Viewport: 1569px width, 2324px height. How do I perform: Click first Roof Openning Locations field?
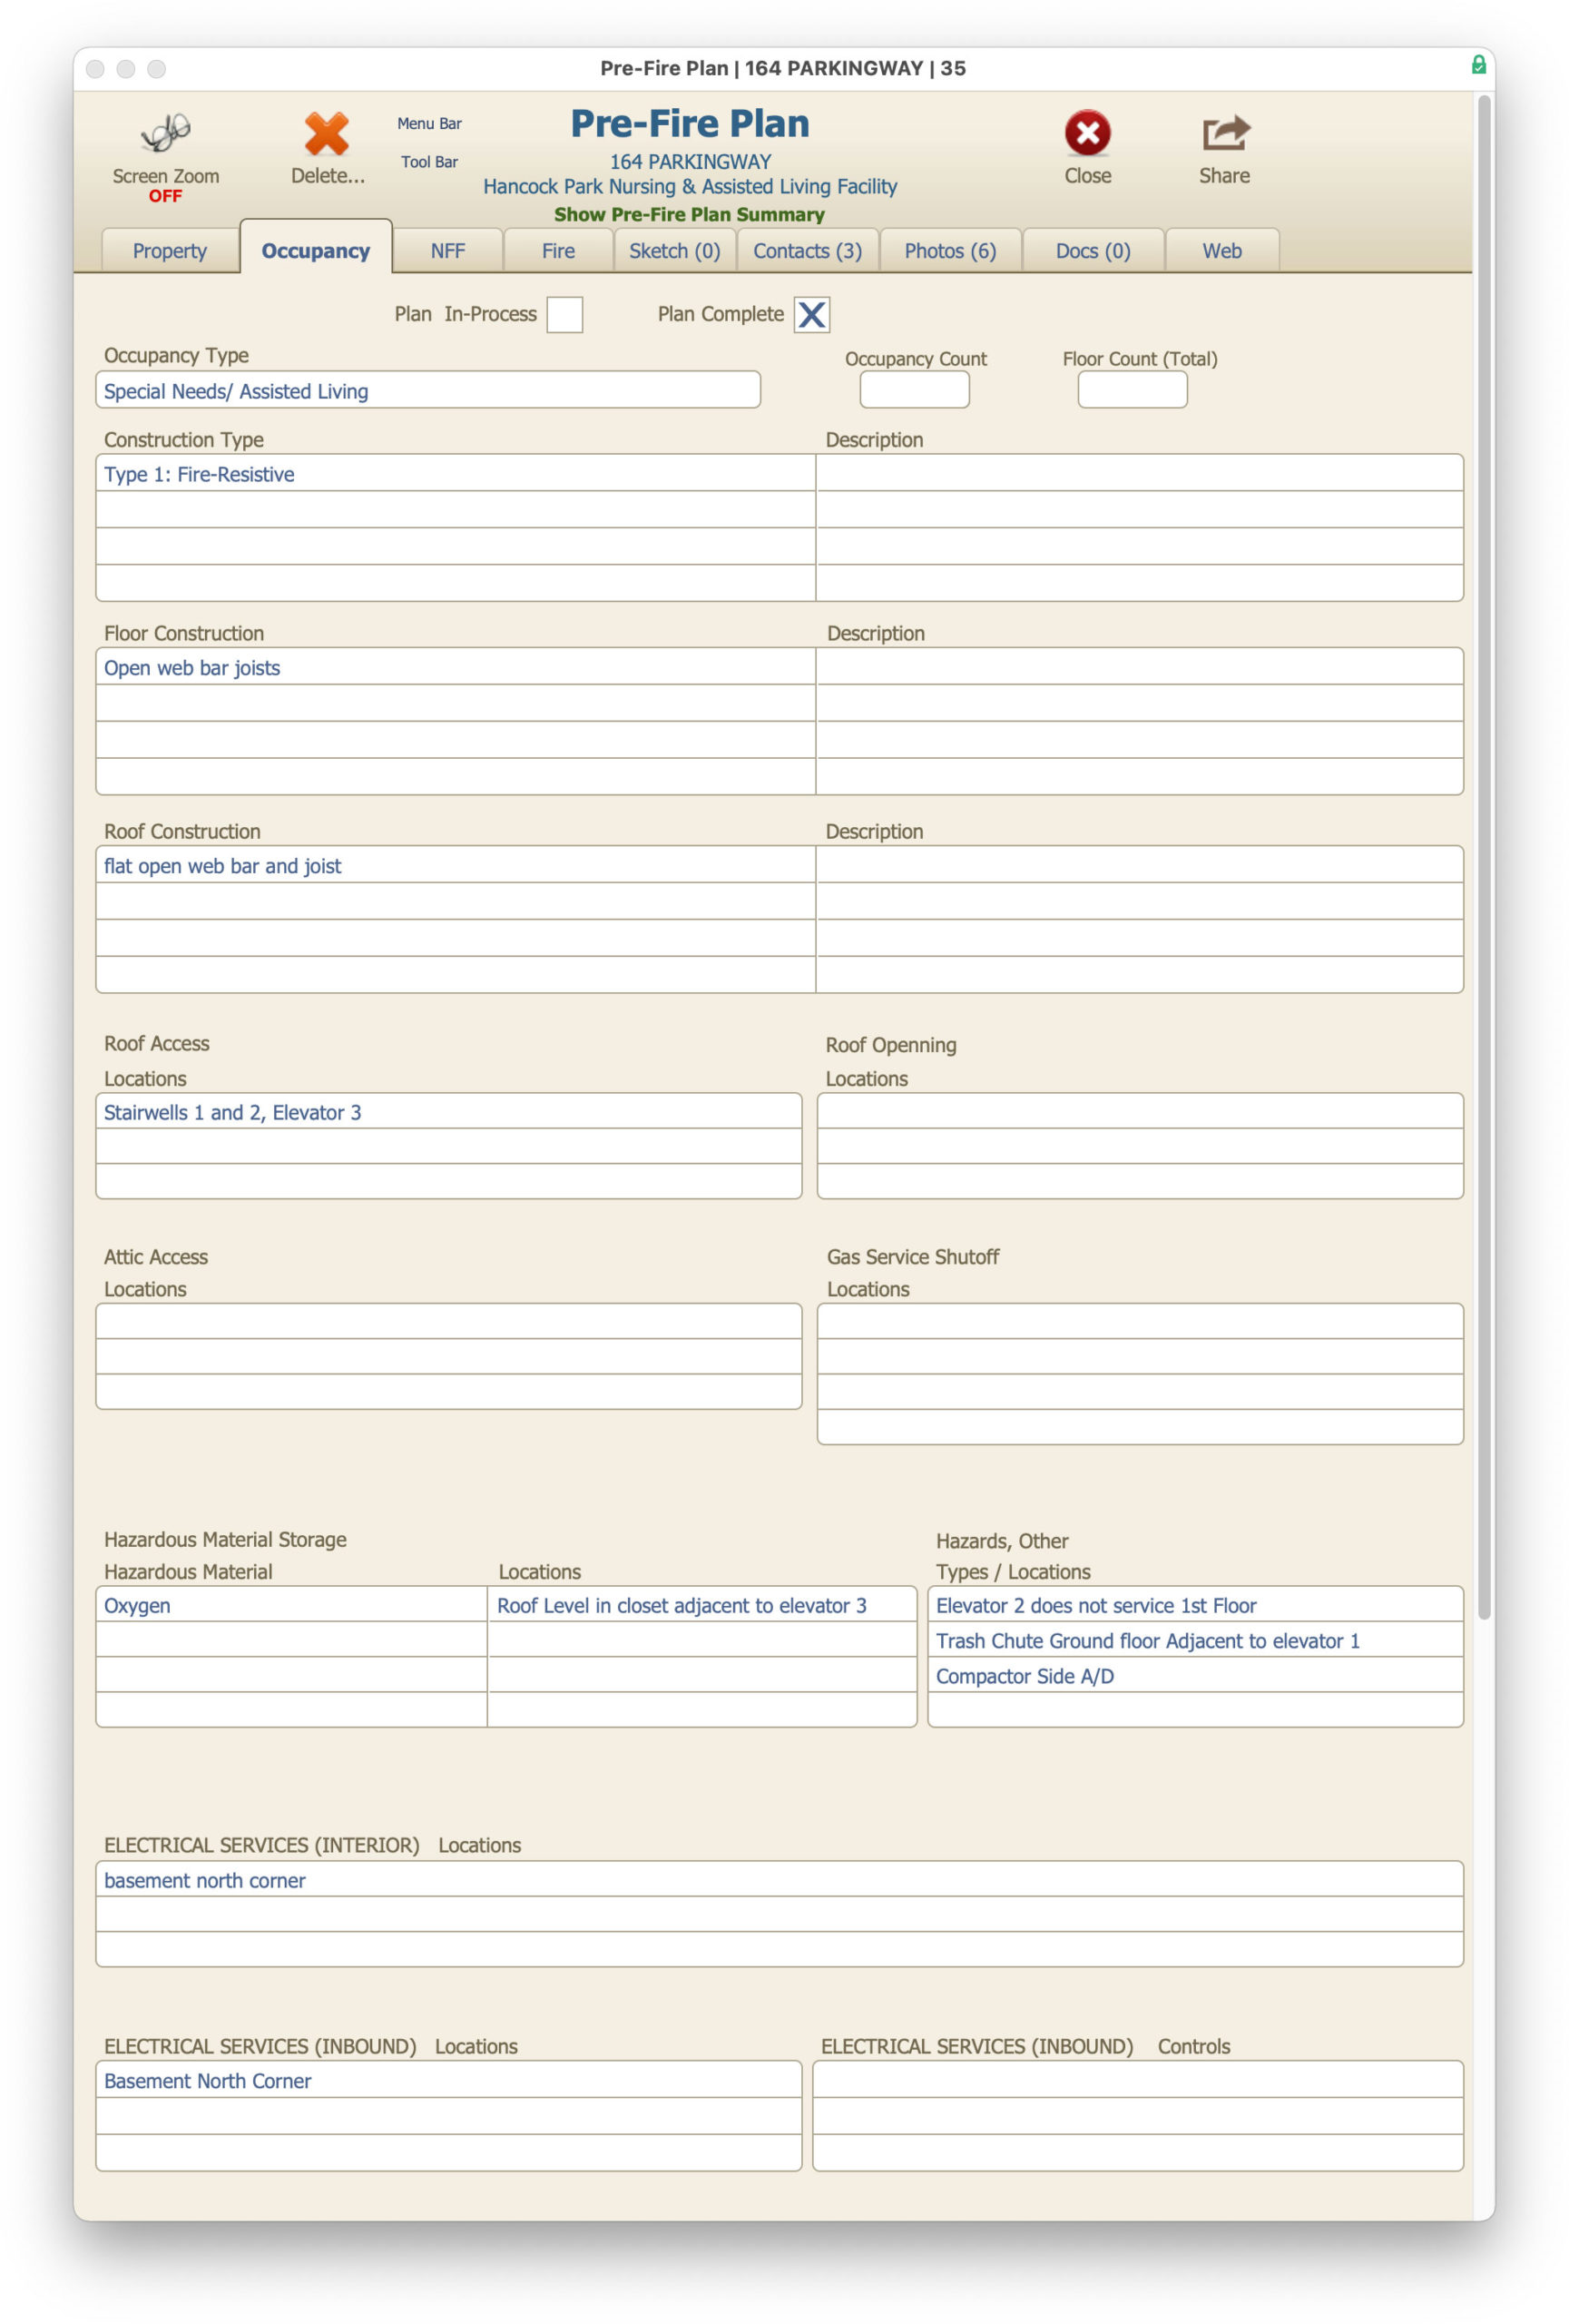tap(1141, 1112)
